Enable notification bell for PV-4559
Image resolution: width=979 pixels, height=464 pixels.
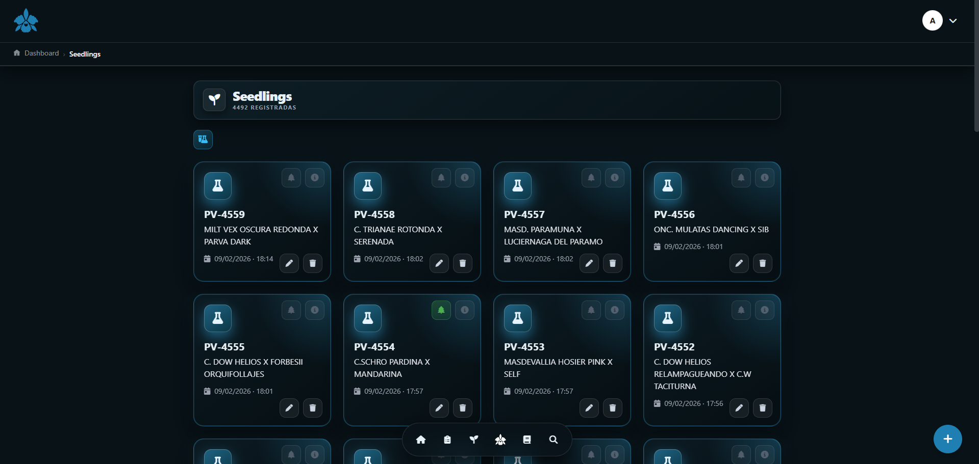[x=291, y=178]
